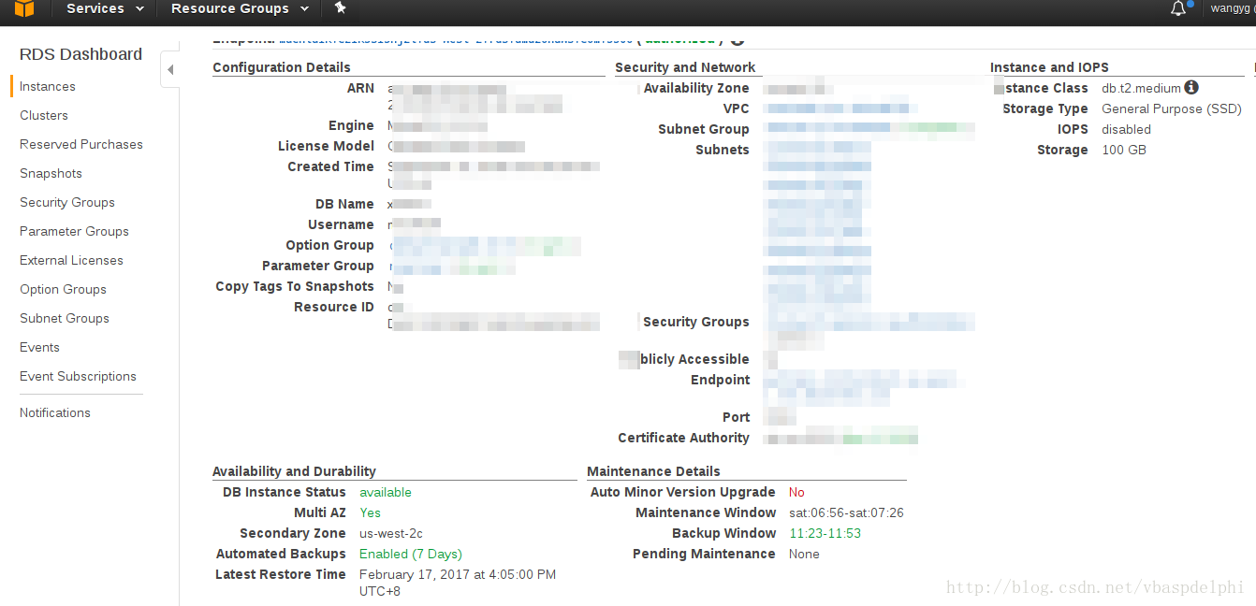Open Reserved Purchases page
This screenshot has width=1256, height=606.
point(81,144)
